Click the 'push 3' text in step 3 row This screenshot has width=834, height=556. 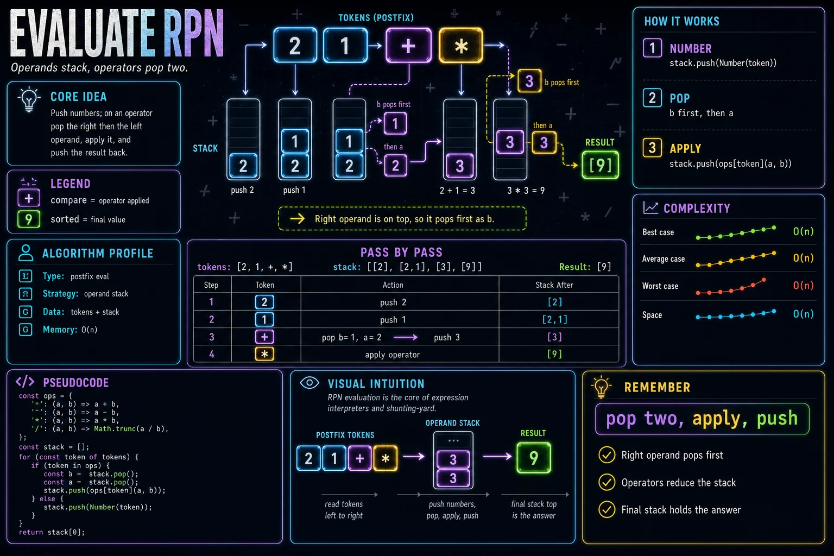[x=447, y=337]
